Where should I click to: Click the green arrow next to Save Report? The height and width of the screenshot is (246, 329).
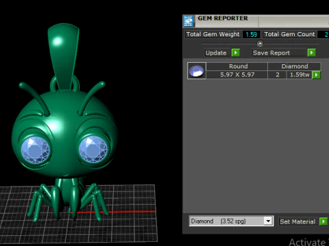pos(311,53)
